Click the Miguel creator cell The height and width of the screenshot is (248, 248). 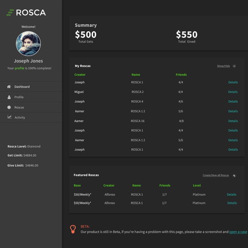point(79,92)
